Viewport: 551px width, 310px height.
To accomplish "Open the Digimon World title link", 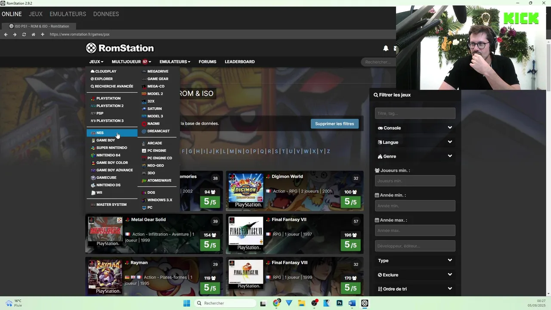I will click(x=287, y=177).
